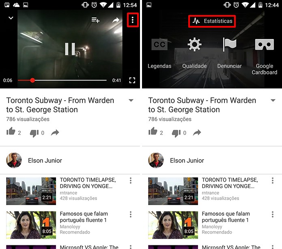Click the Manoloyy channel name on the right
This screenshot has height=249, width=282.
tap(212, 227)
